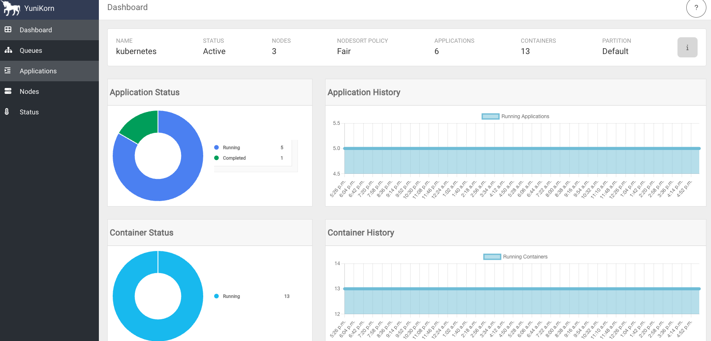Open the Applications page
This screenshot has width=711, height=341.
pos(49,71)
